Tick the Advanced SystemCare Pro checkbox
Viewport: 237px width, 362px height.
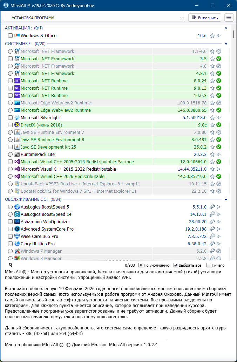coord(11,229)
